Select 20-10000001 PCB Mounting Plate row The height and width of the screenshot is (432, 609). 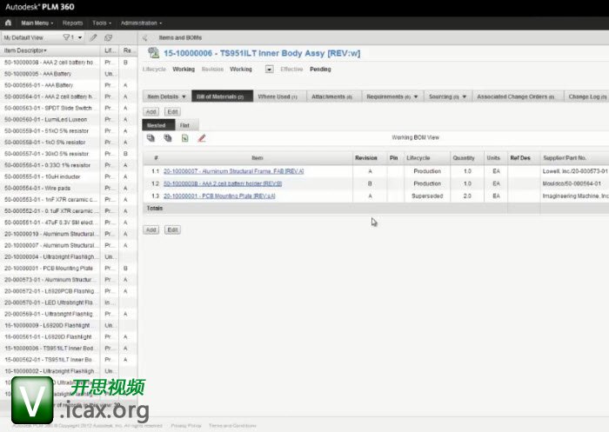pos(50,269)
